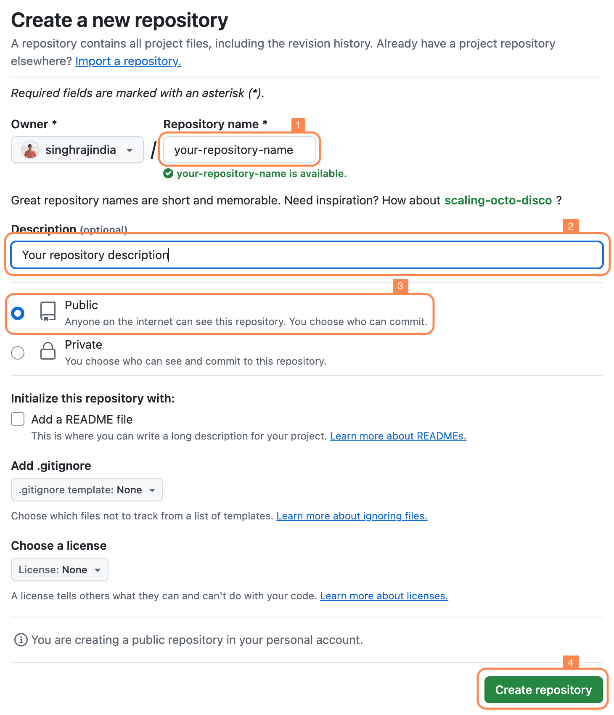The width and height of the screenshot is (614, 715).
Task: Click the orange step 3 annotation badge
Action: click(400, 286)
